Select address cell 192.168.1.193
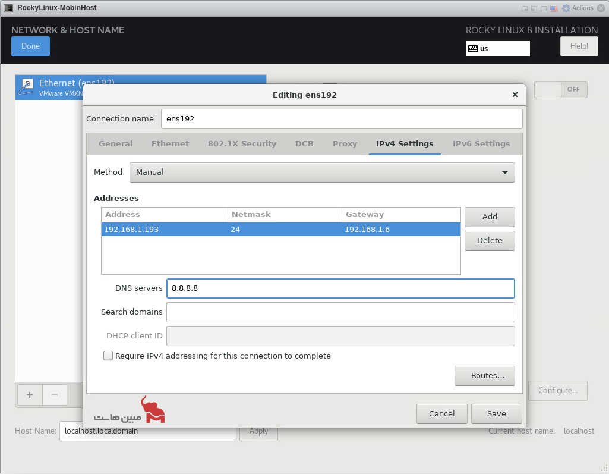609x474 pixels. (x=165, y=230)
